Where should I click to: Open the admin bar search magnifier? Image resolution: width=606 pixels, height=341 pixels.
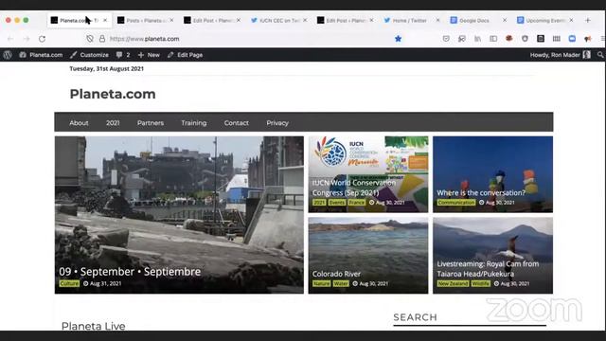(599, 55)
